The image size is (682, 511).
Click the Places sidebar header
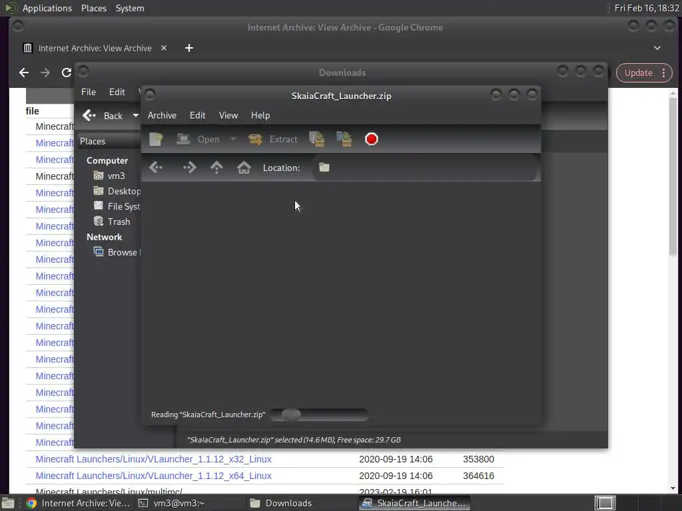(109, 141)
